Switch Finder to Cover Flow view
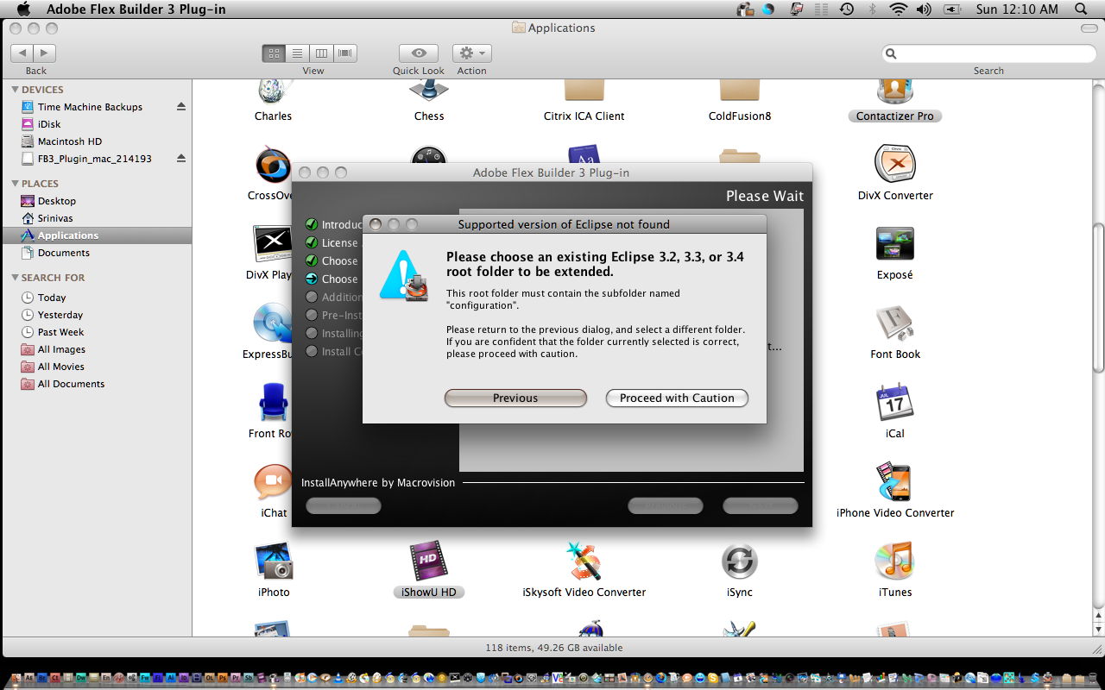This screenshot has height=690, width=1105. [x=345, y=53]
